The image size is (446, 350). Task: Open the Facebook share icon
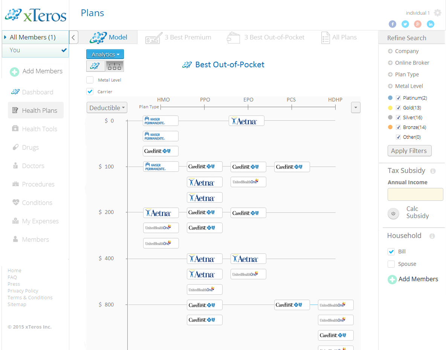point(393,24)
